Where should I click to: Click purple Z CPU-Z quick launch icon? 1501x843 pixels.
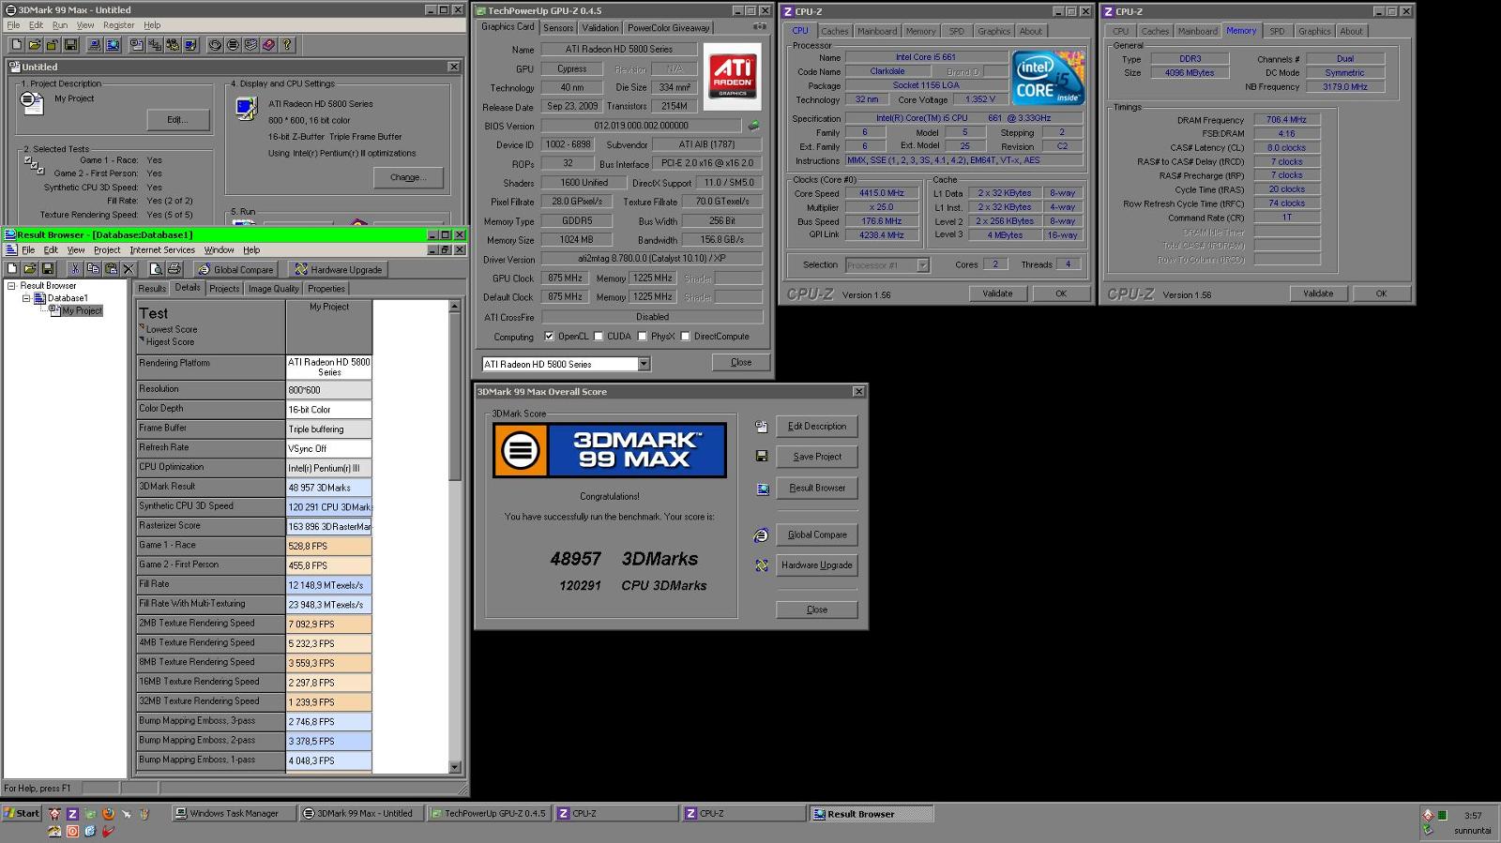[x=72, y=814]
